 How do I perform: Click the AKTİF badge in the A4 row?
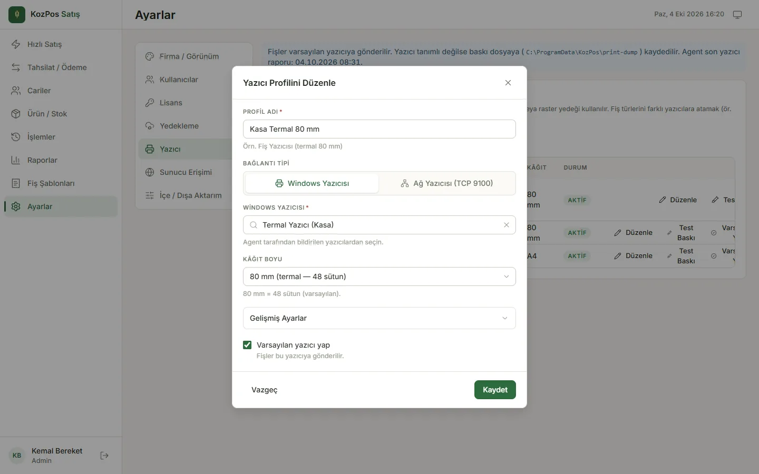(x=577, y=256)
